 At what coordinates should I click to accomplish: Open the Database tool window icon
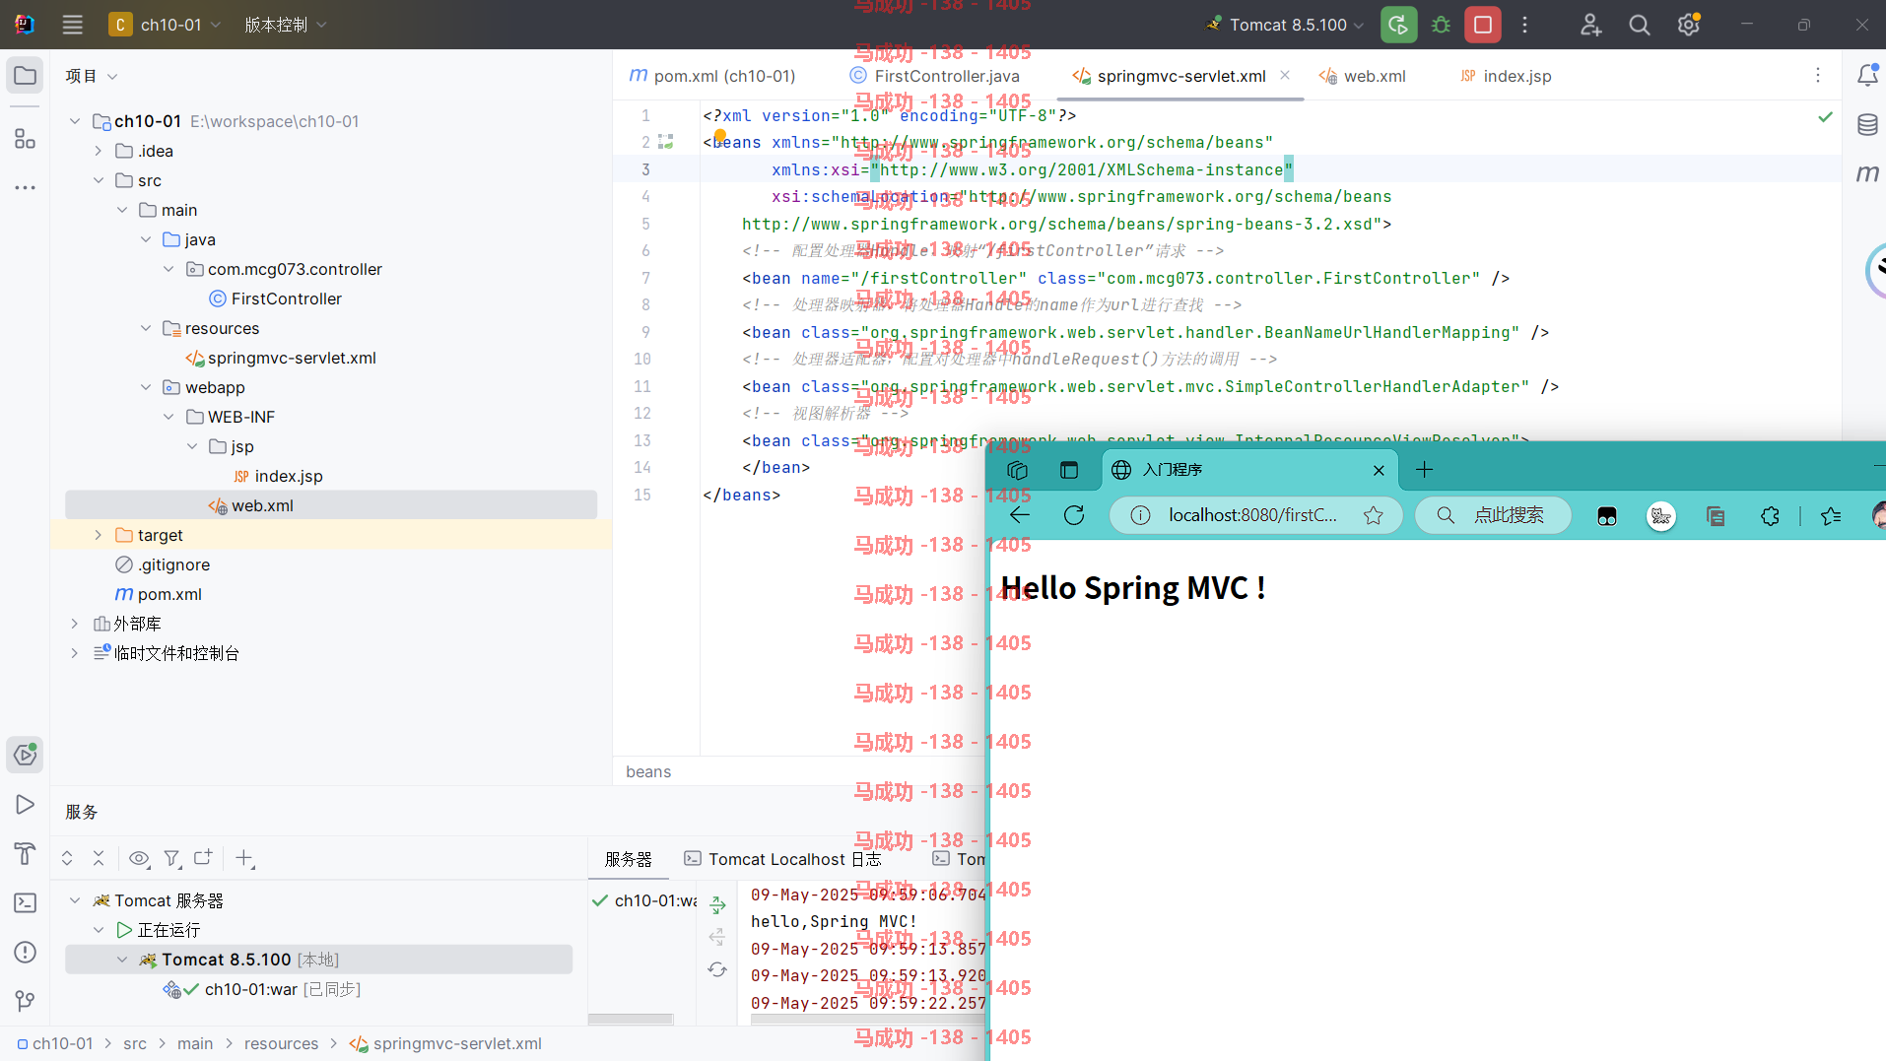pos(1867,125)
